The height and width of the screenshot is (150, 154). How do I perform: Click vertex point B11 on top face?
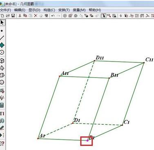(109, 78)
